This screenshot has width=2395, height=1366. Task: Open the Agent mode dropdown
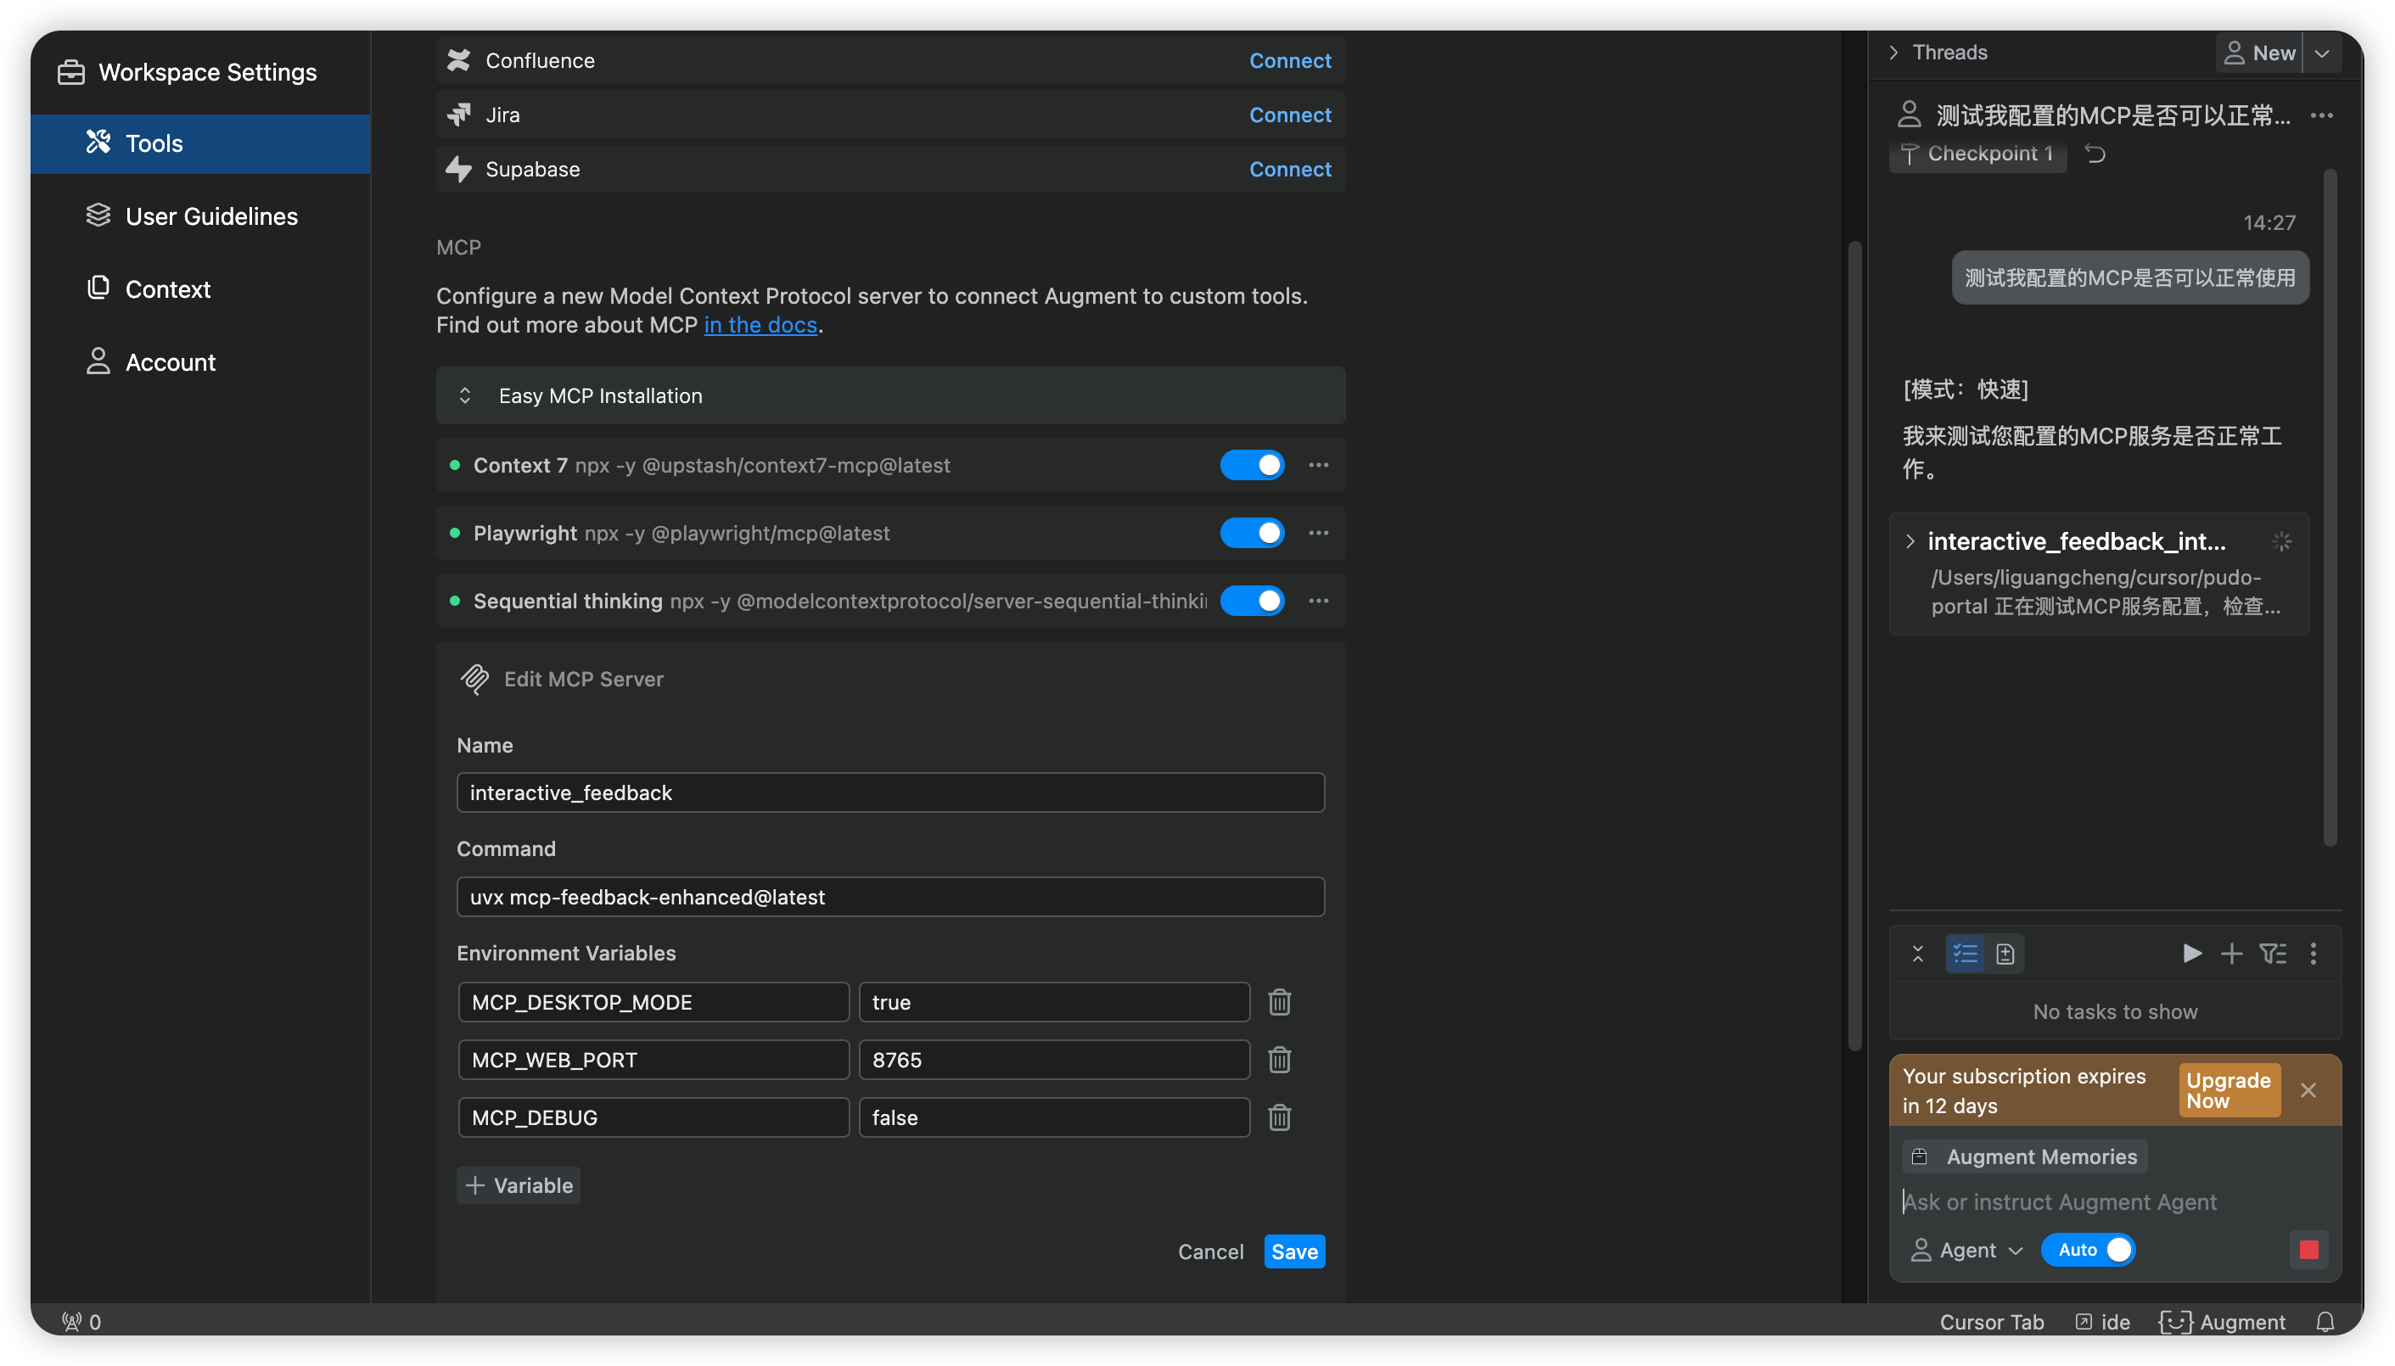click(x=1967, y=1251)
